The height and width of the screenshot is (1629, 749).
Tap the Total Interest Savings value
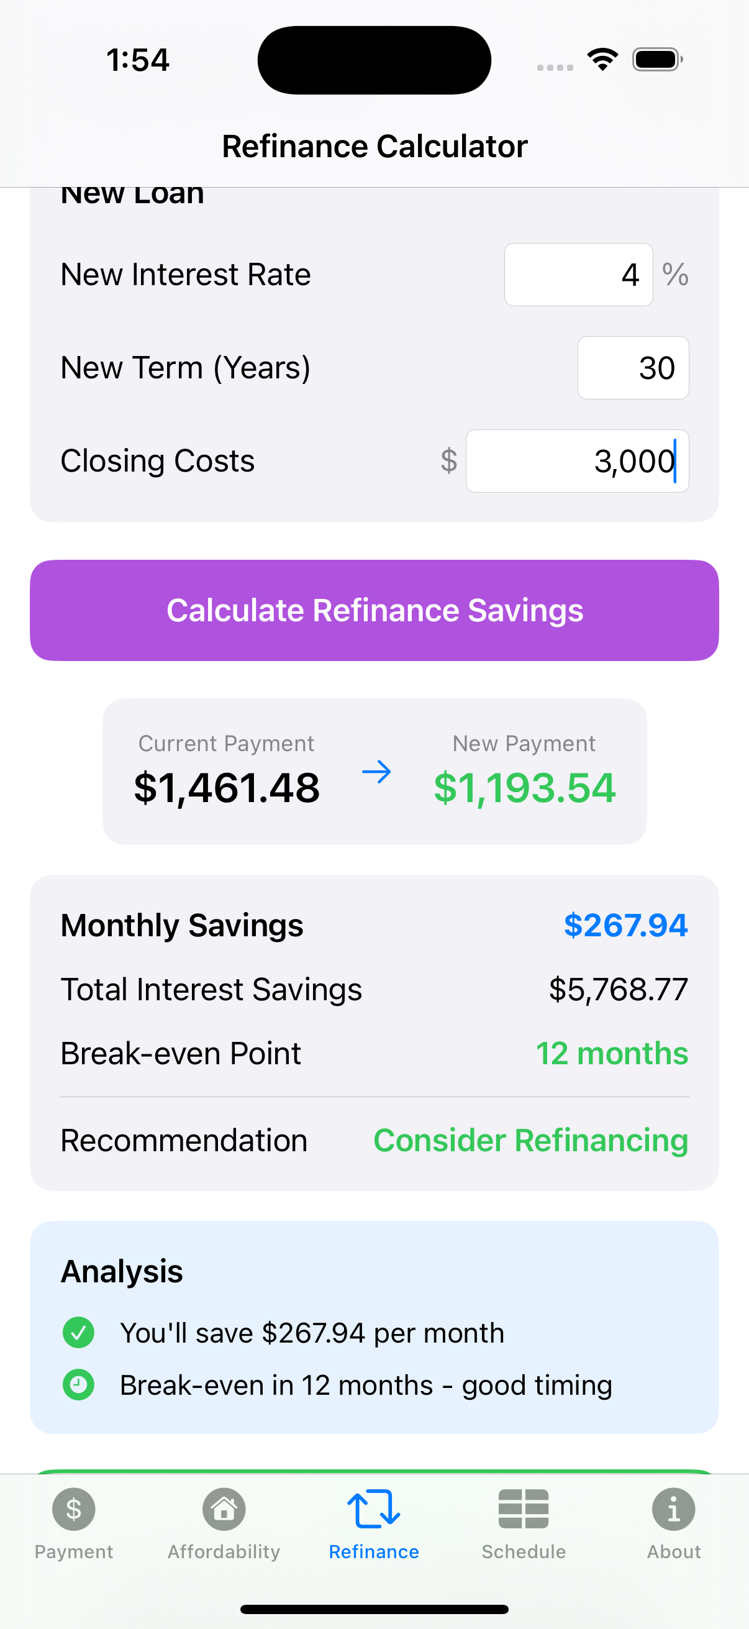[x=617, y=990]
